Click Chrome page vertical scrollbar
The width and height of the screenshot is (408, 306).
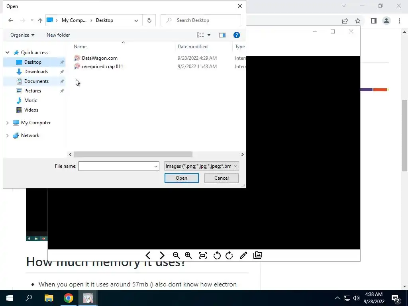coord(404,135)
